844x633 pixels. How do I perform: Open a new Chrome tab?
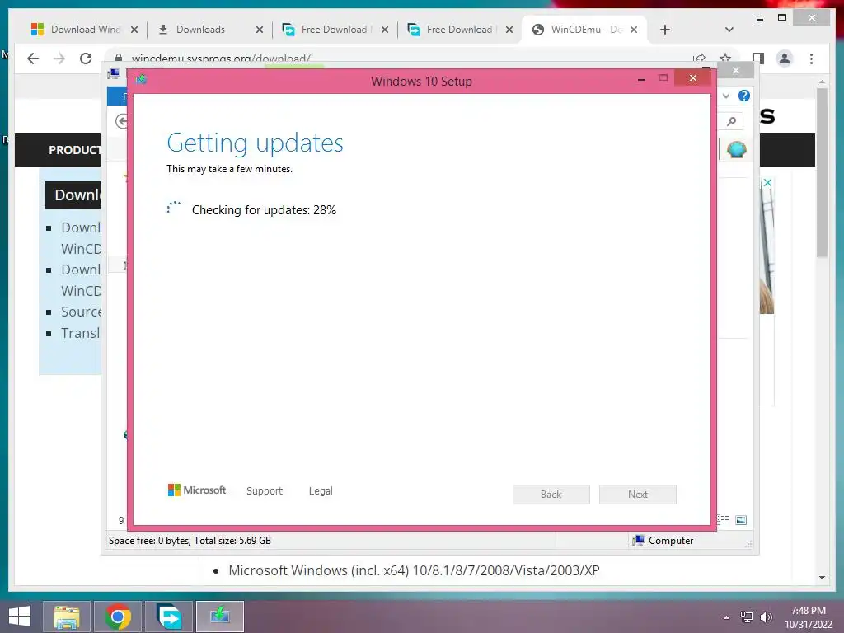click(665, 30)
